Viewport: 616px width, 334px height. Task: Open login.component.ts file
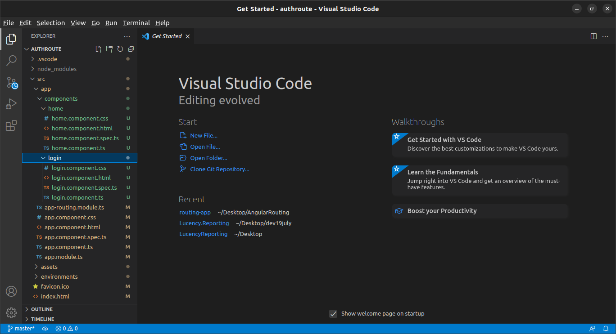click(x=80, y=197)
